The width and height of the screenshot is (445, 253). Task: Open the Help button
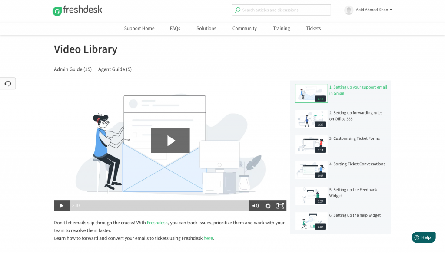click(423, 237)
